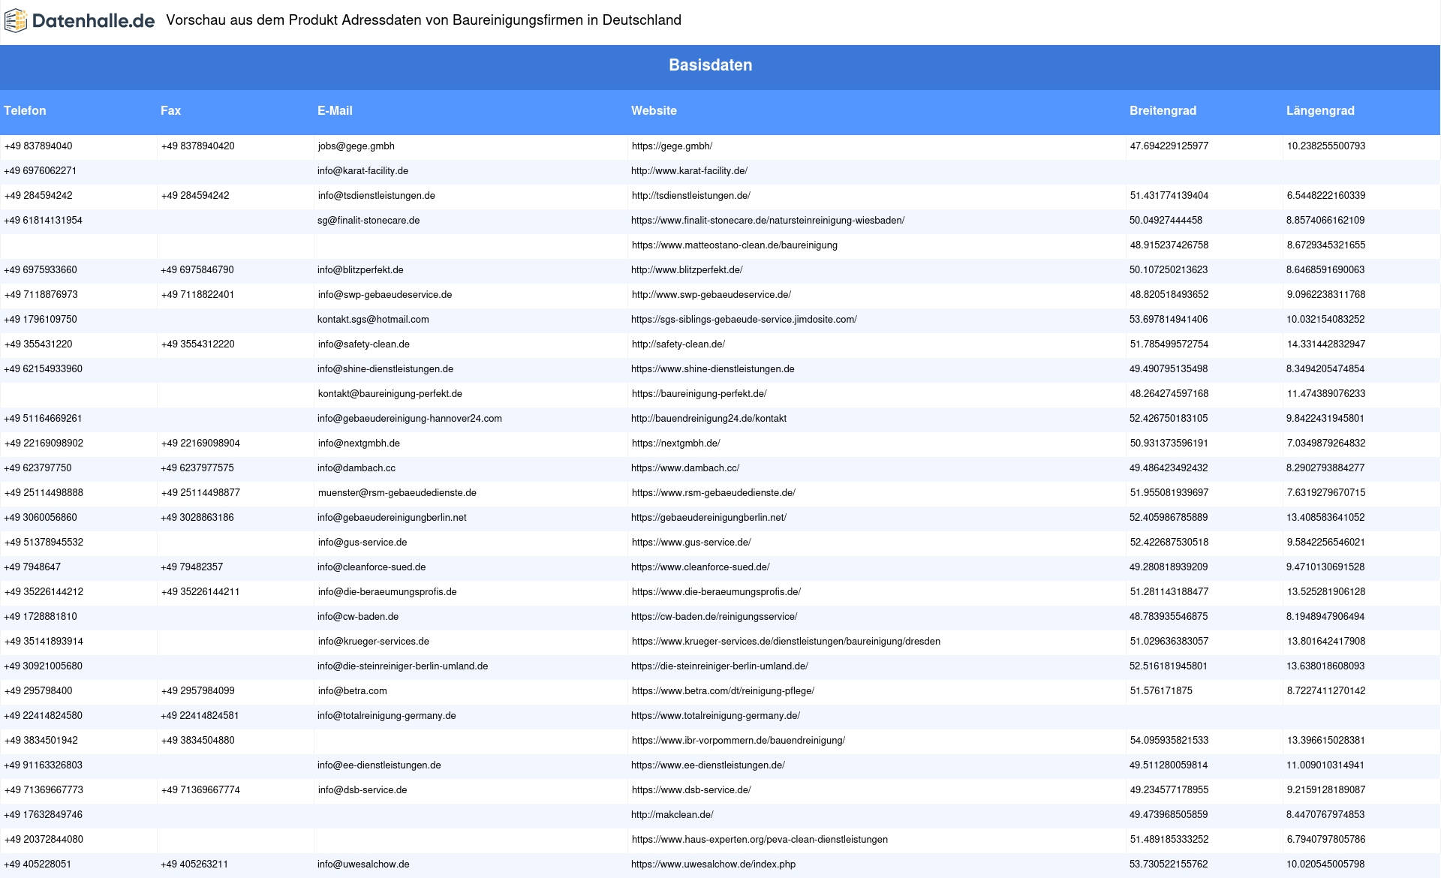1441x878 pixels.
Task: Select phone +49 22169098902
Action: point(44,444)
